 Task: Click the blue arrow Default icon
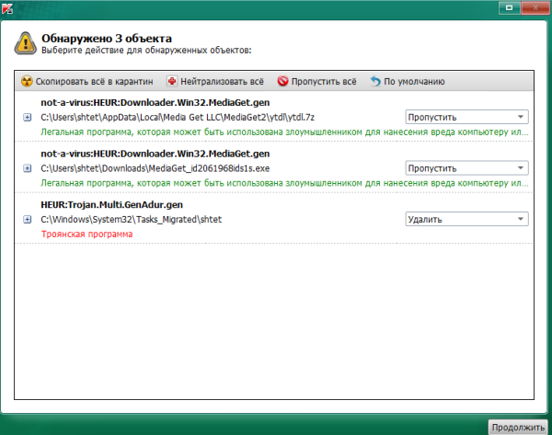[375, 81]
